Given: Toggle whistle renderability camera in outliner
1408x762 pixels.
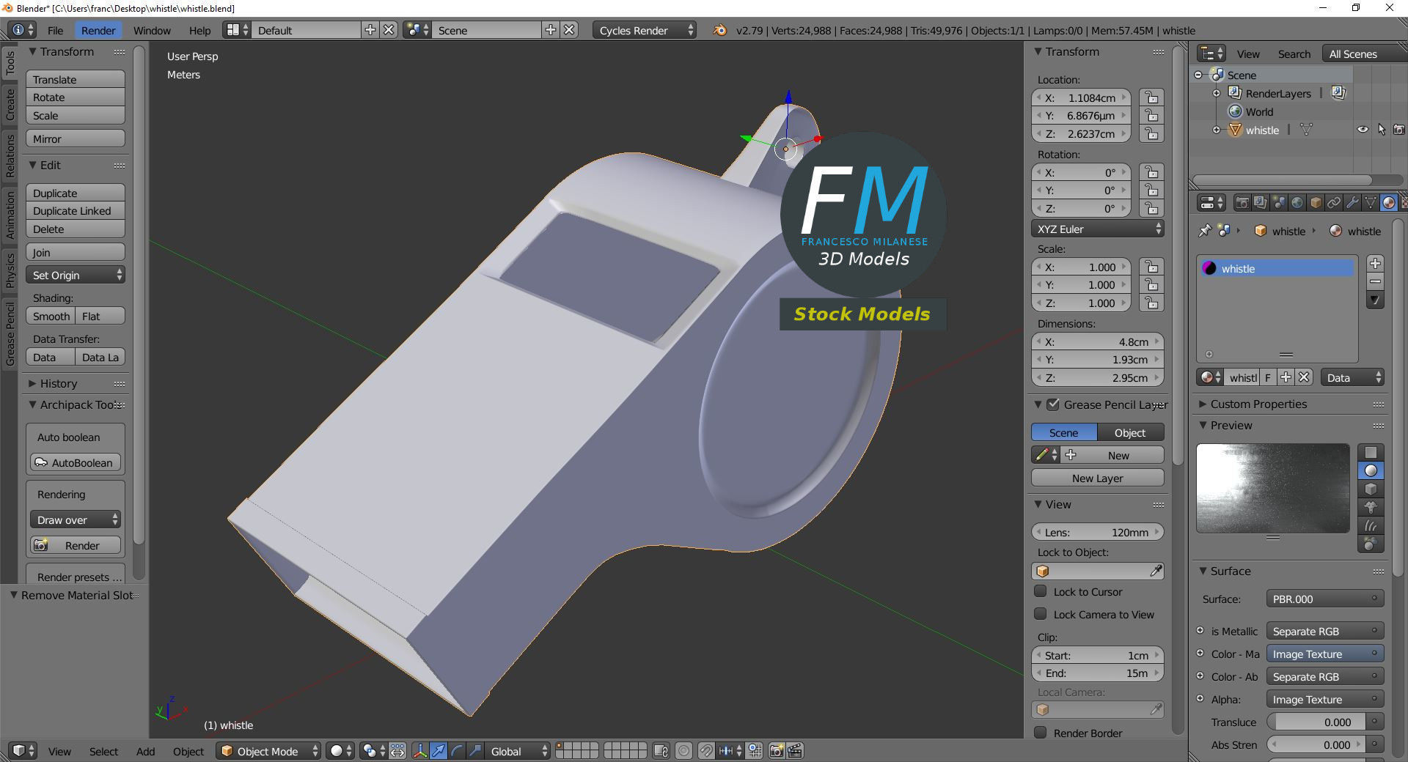Looking at the screenshot, I should tap(1399, 130).
